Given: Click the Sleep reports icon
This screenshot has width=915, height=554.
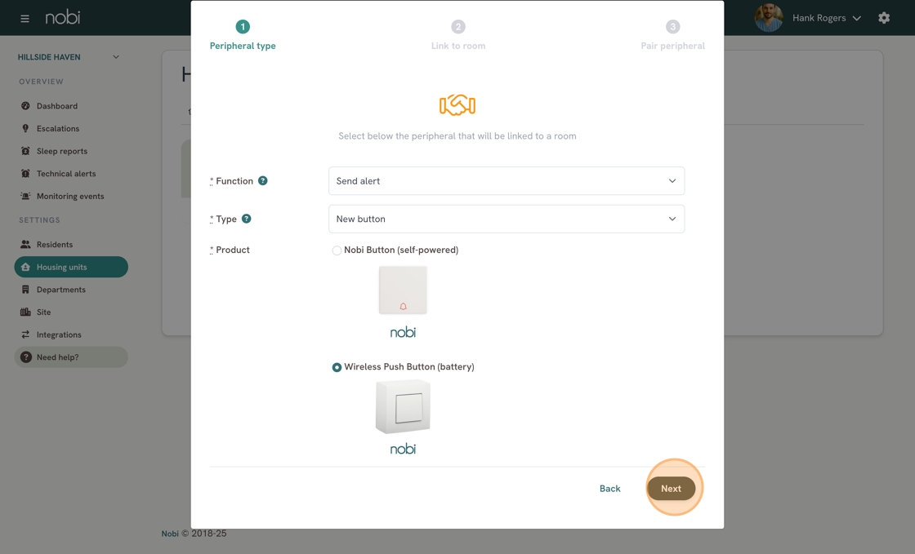Looking at the screenshot, I should 25,151.
